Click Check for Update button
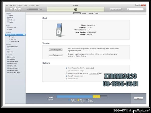This screenshot has height=113, width=151. [55, 50]
